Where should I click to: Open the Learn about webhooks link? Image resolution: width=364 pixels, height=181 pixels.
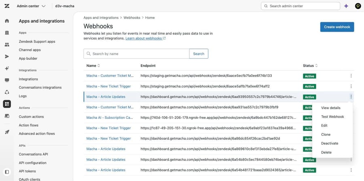(145, 38)
